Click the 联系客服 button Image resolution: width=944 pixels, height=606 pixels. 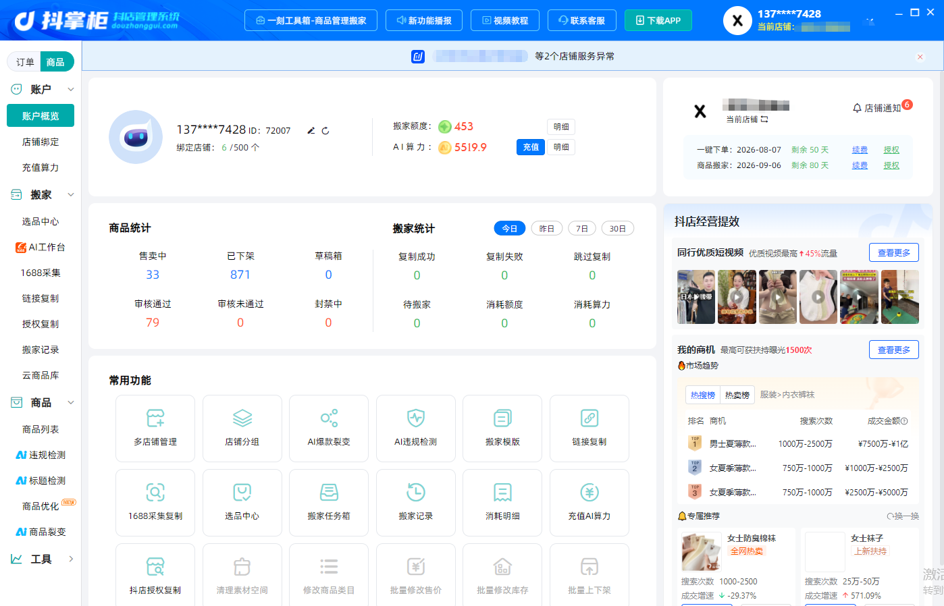pyautogui.click(x=582, y=20)
